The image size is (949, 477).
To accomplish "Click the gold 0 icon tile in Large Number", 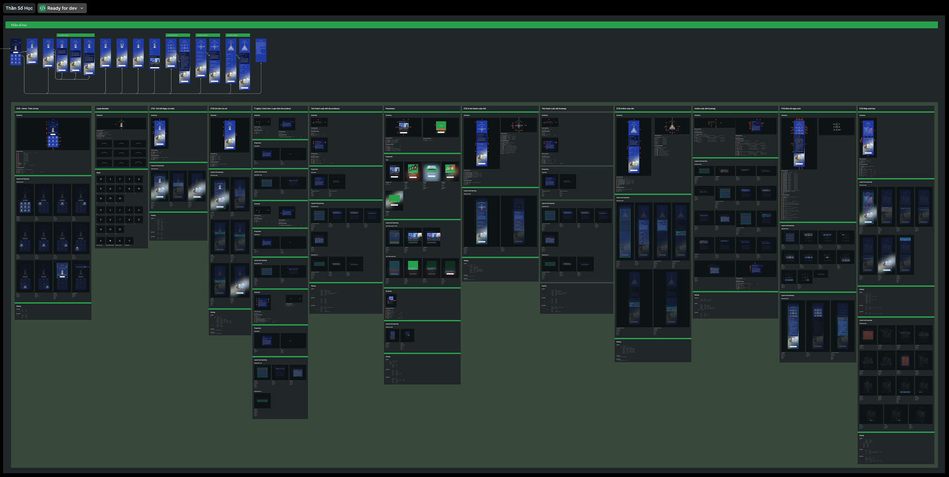I will 101,210.
